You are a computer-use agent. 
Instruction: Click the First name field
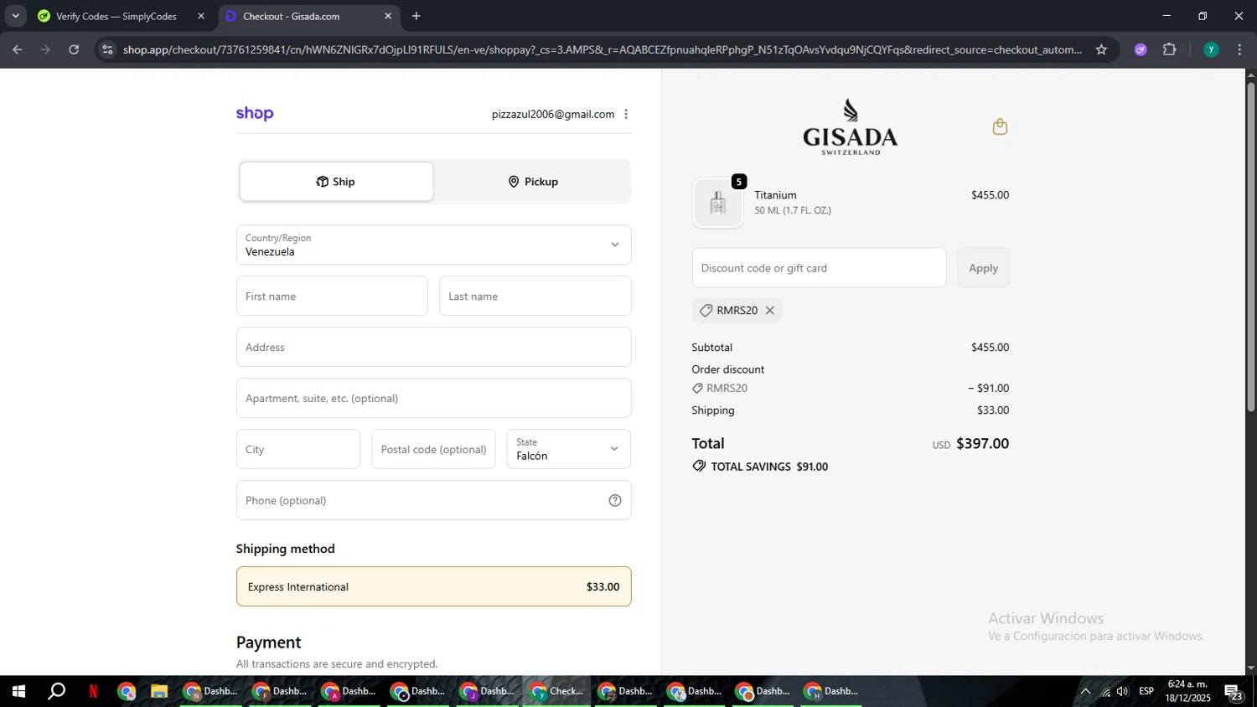coord(332,296)
